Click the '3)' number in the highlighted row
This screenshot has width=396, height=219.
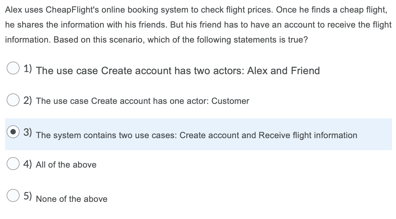point(28,132)
